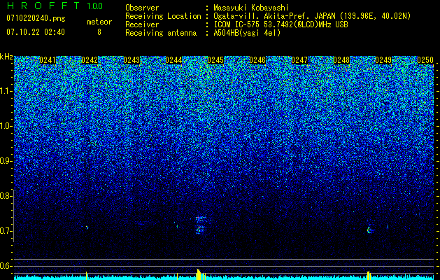Click the Receiver field label
This screenshot has height=280, width=440.
point(142,24)
